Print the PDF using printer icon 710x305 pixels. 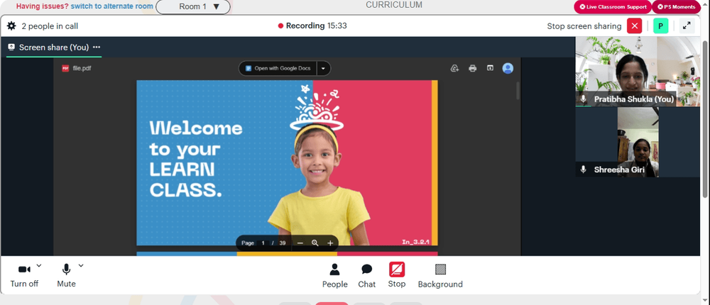[473, 68]
